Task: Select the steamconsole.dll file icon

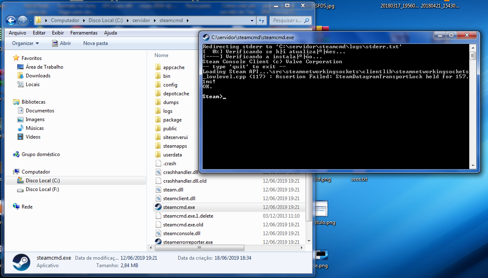Action: pos(158,233)
